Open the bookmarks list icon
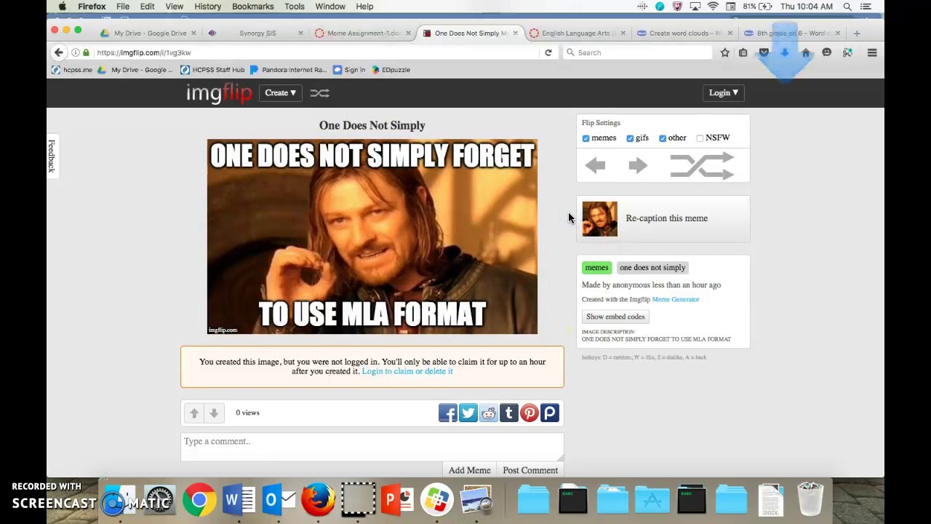Image resolution: width=931 pixels, height=524 pixels. [x=743, y=52]
